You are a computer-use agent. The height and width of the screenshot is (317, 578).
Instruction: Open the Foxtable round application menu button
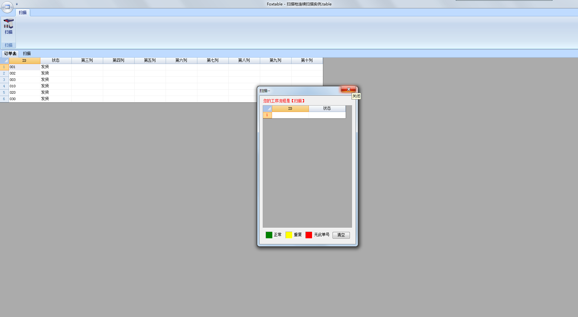7,7
